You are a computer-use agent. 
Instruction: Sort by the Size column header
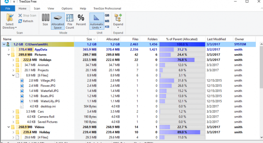(x=86, y=39)
